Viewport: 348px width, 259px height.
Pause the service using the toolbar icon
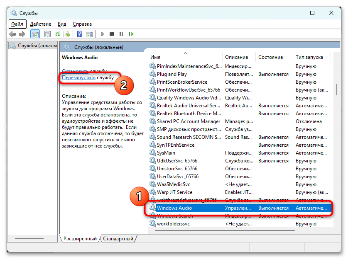click(121, 34)
